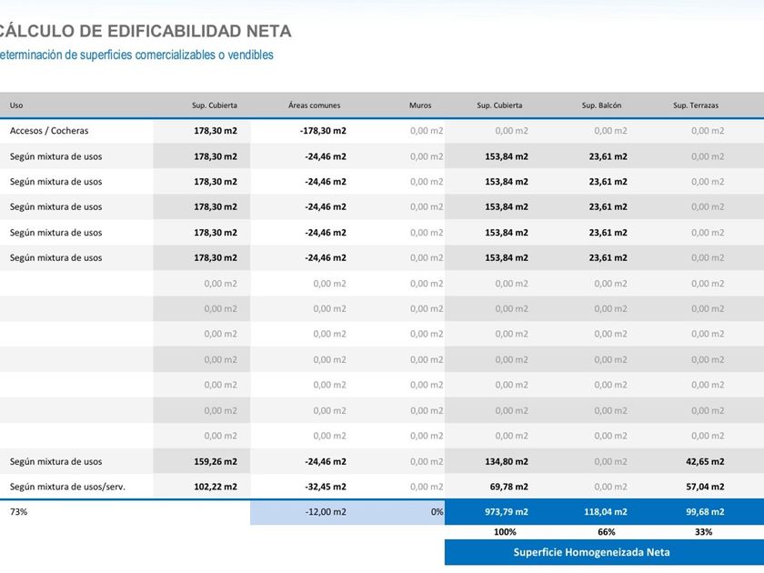Click the Sup. Balcón column header

(602, 106)
